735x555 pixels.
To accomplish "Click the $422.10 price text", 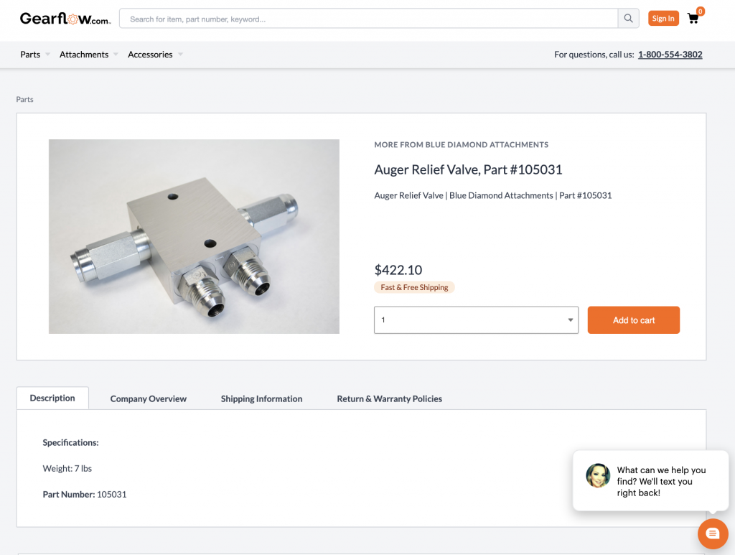I will 398,270.
